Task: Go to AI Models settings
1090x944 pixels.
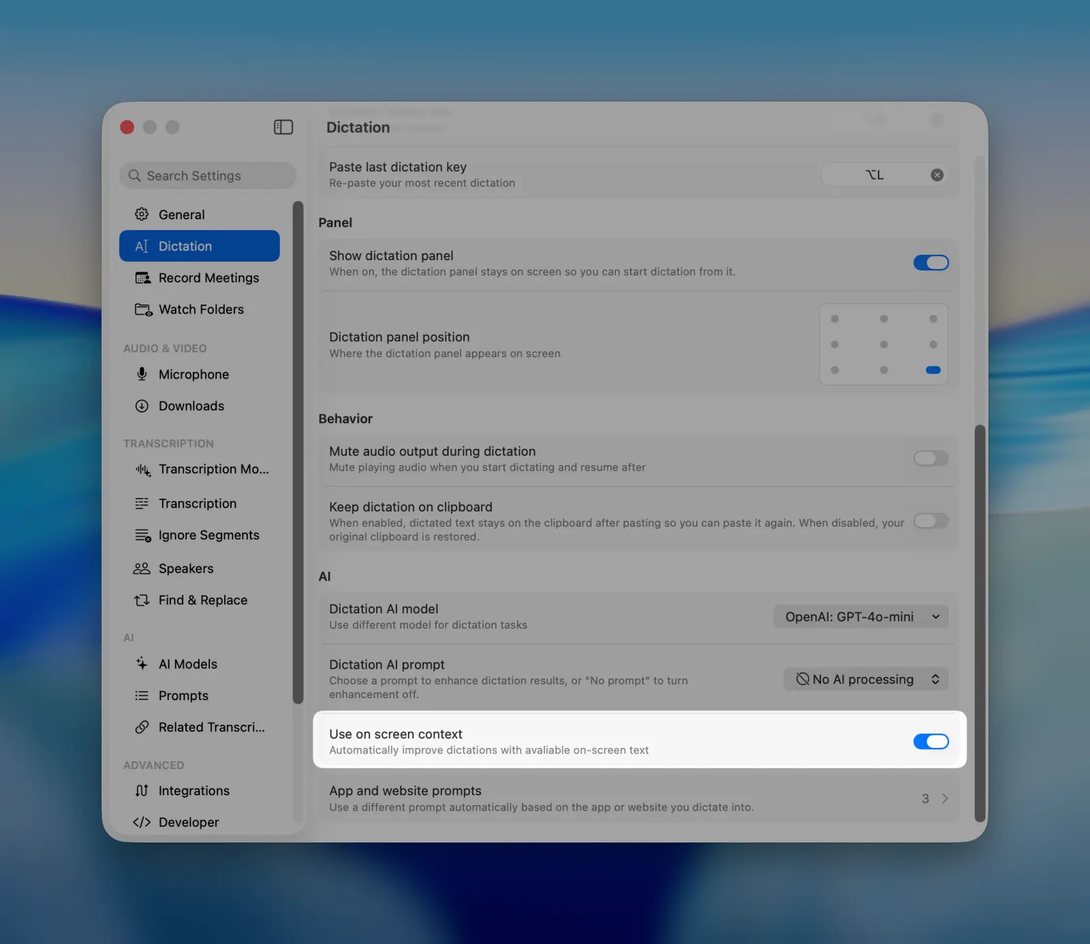Action: point(200,664)
